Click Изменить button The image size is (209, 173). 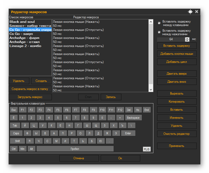[x=177, y=118]
